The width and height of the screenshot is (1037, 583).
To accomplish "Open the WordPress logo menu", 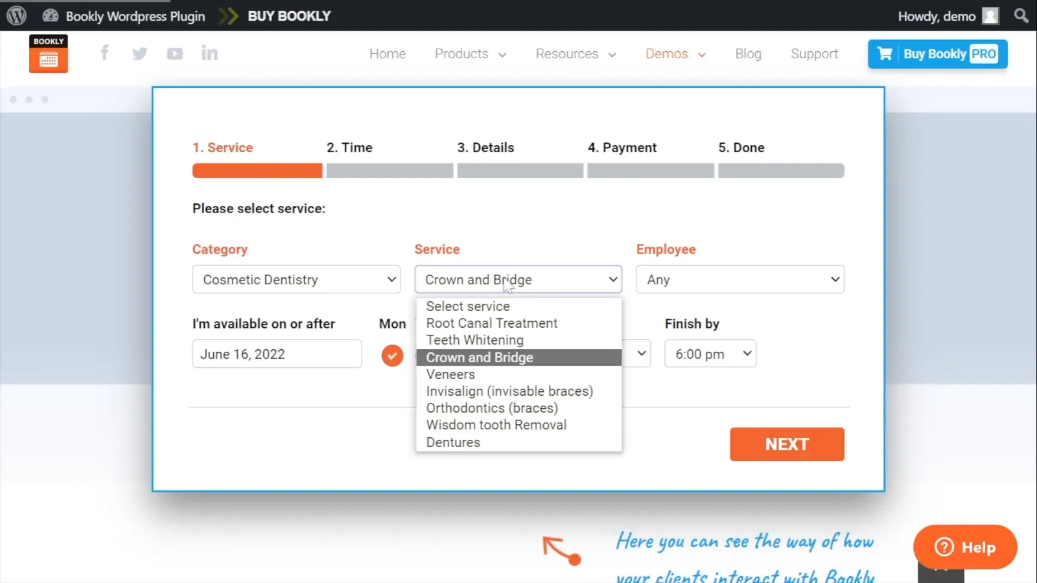I will [x=16, y=16].
